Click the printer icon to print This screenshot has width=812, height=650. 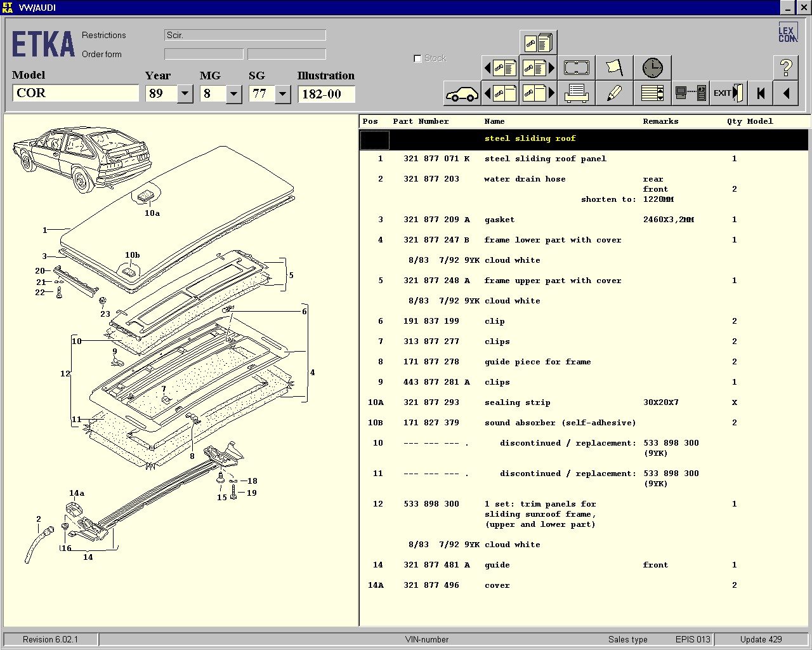point(576,94)
